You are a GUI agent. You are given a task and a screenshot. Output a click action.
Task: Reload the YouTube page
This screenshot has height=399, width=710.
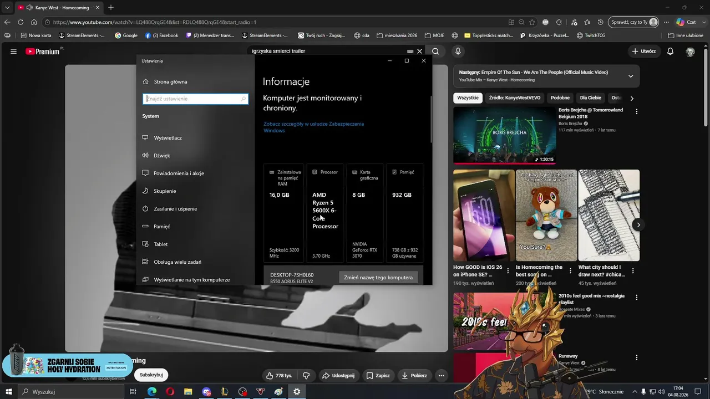coord(21,22)
